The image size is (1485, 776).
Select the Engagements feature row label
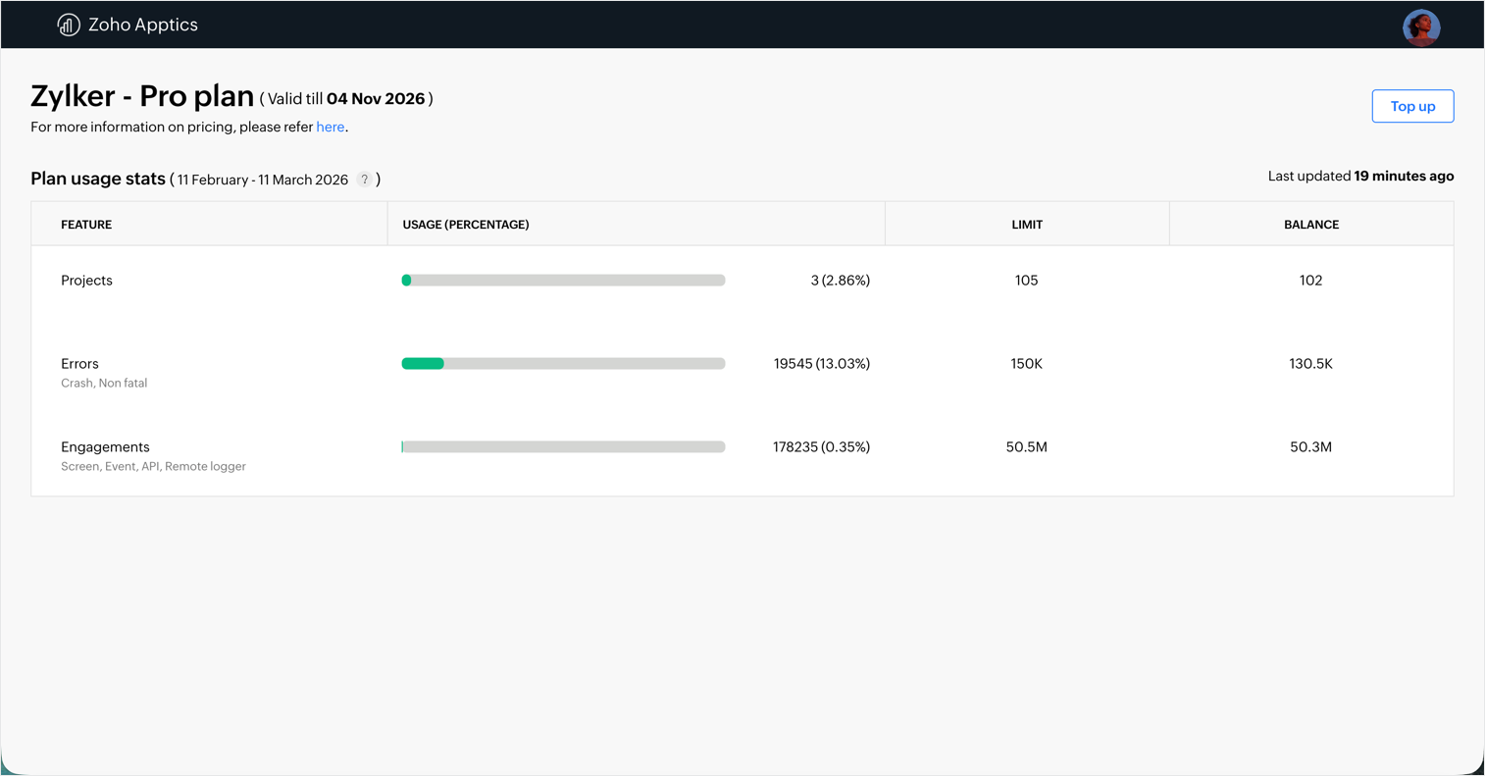tap(105, 447)
